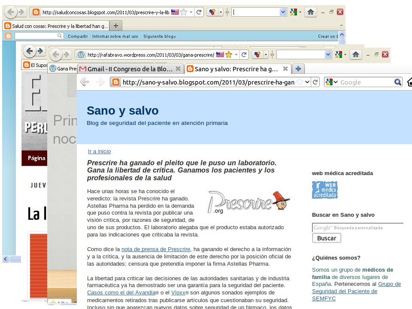The width and height of the screenshot is (412, 309).
Task: Open home page in rafabravo window
Action: click(x=356, y=55)
